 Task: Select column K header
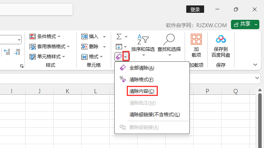(67, 91)
